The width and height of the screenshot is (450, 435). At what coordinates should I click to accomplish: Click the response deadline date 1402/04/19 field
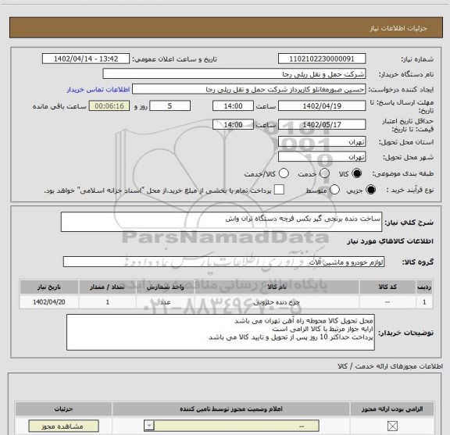click(322, 106)
